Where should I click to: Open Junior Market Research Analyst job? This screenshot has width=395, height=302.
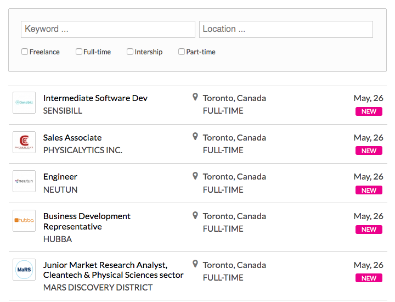(114, 270)
